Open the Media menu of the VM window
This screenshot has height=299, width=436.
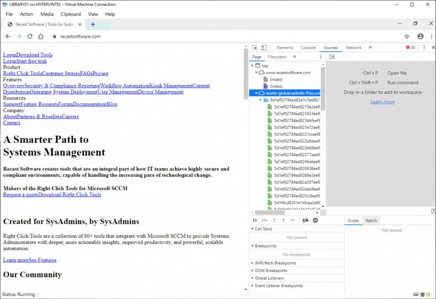[x=47, y=14]
